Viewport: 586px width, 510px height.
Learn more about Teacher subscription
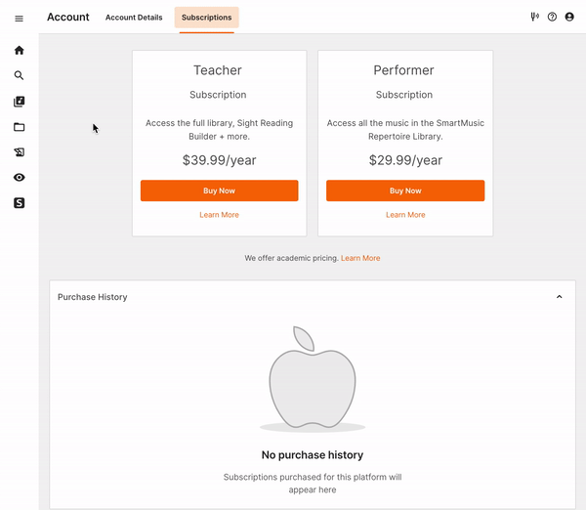click(x=219, y=215)
